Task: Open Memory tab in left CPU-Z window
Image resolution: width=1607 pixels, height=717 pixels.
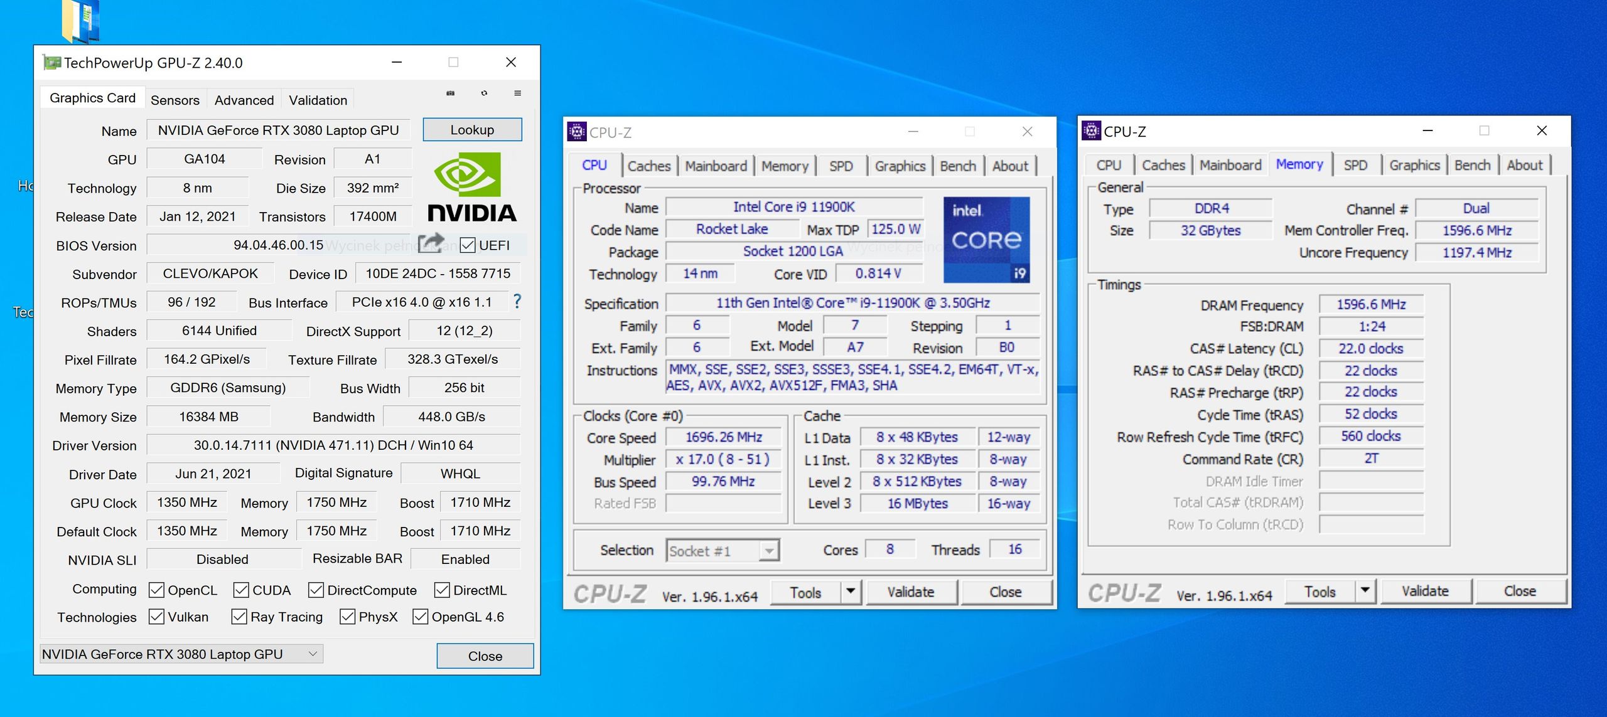Action: pyautogui.click(x=785, y=166)
